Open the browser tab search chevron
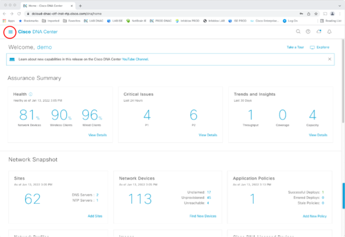The image size is (345, 237). [x=340, y=6]
